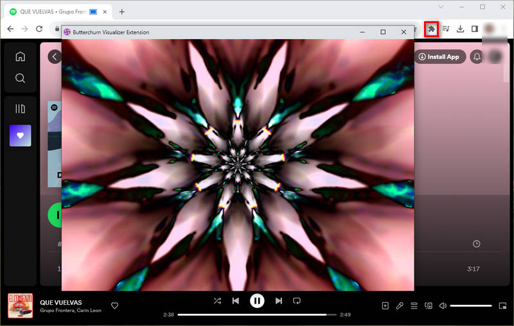Adjust the volume slider
The image size is (514, 326).
pyautogui.click(x=471, y=305)
